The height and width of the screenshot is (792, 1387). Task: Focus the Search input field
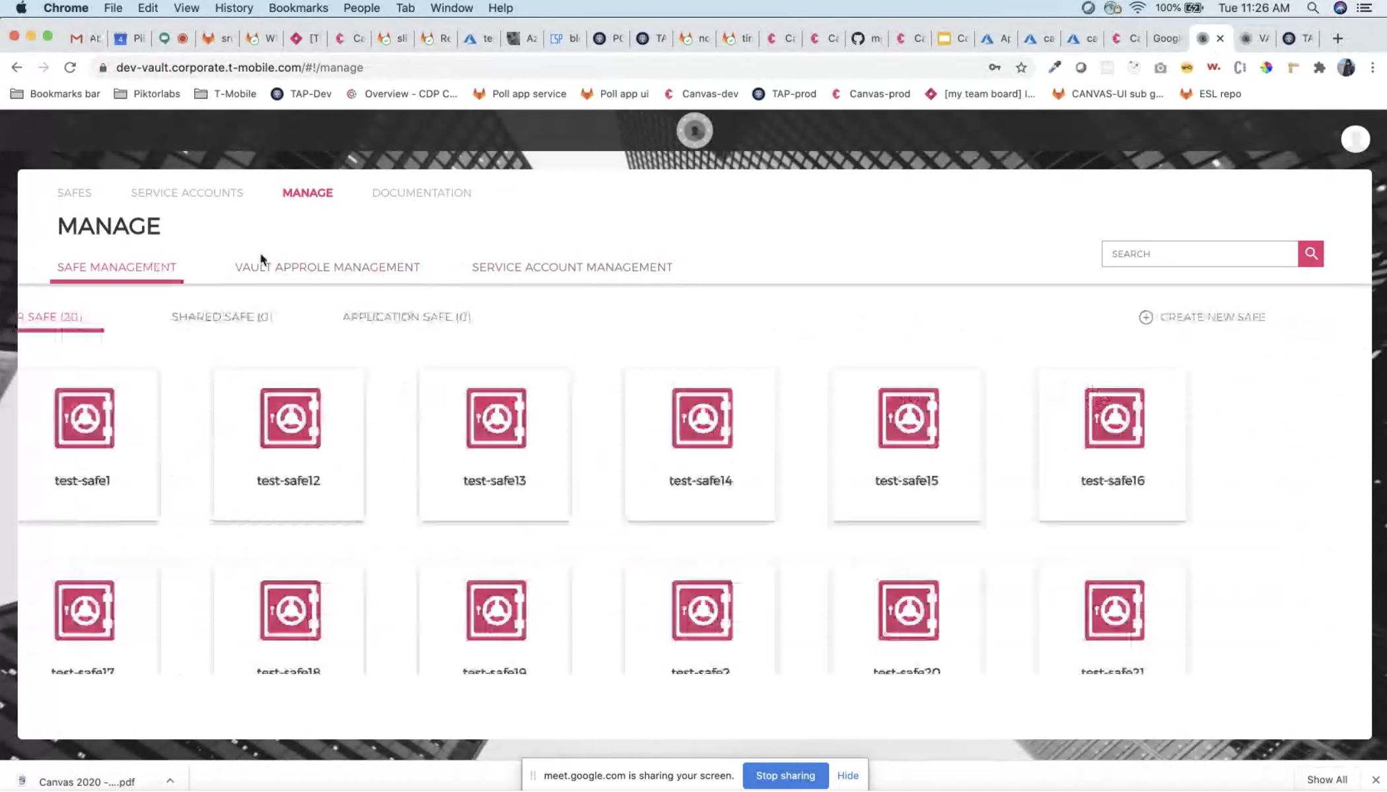coord(1199,253)
